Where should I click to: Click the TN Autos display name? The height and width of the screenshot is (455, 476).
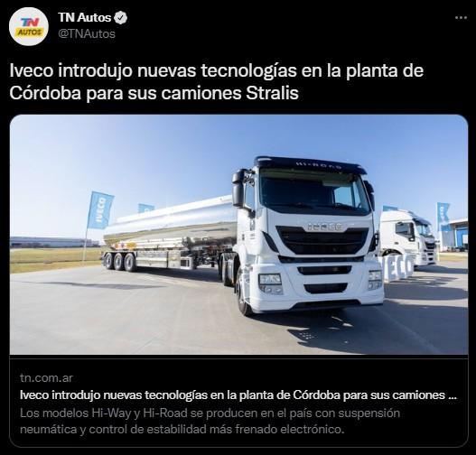click(85, 17)
